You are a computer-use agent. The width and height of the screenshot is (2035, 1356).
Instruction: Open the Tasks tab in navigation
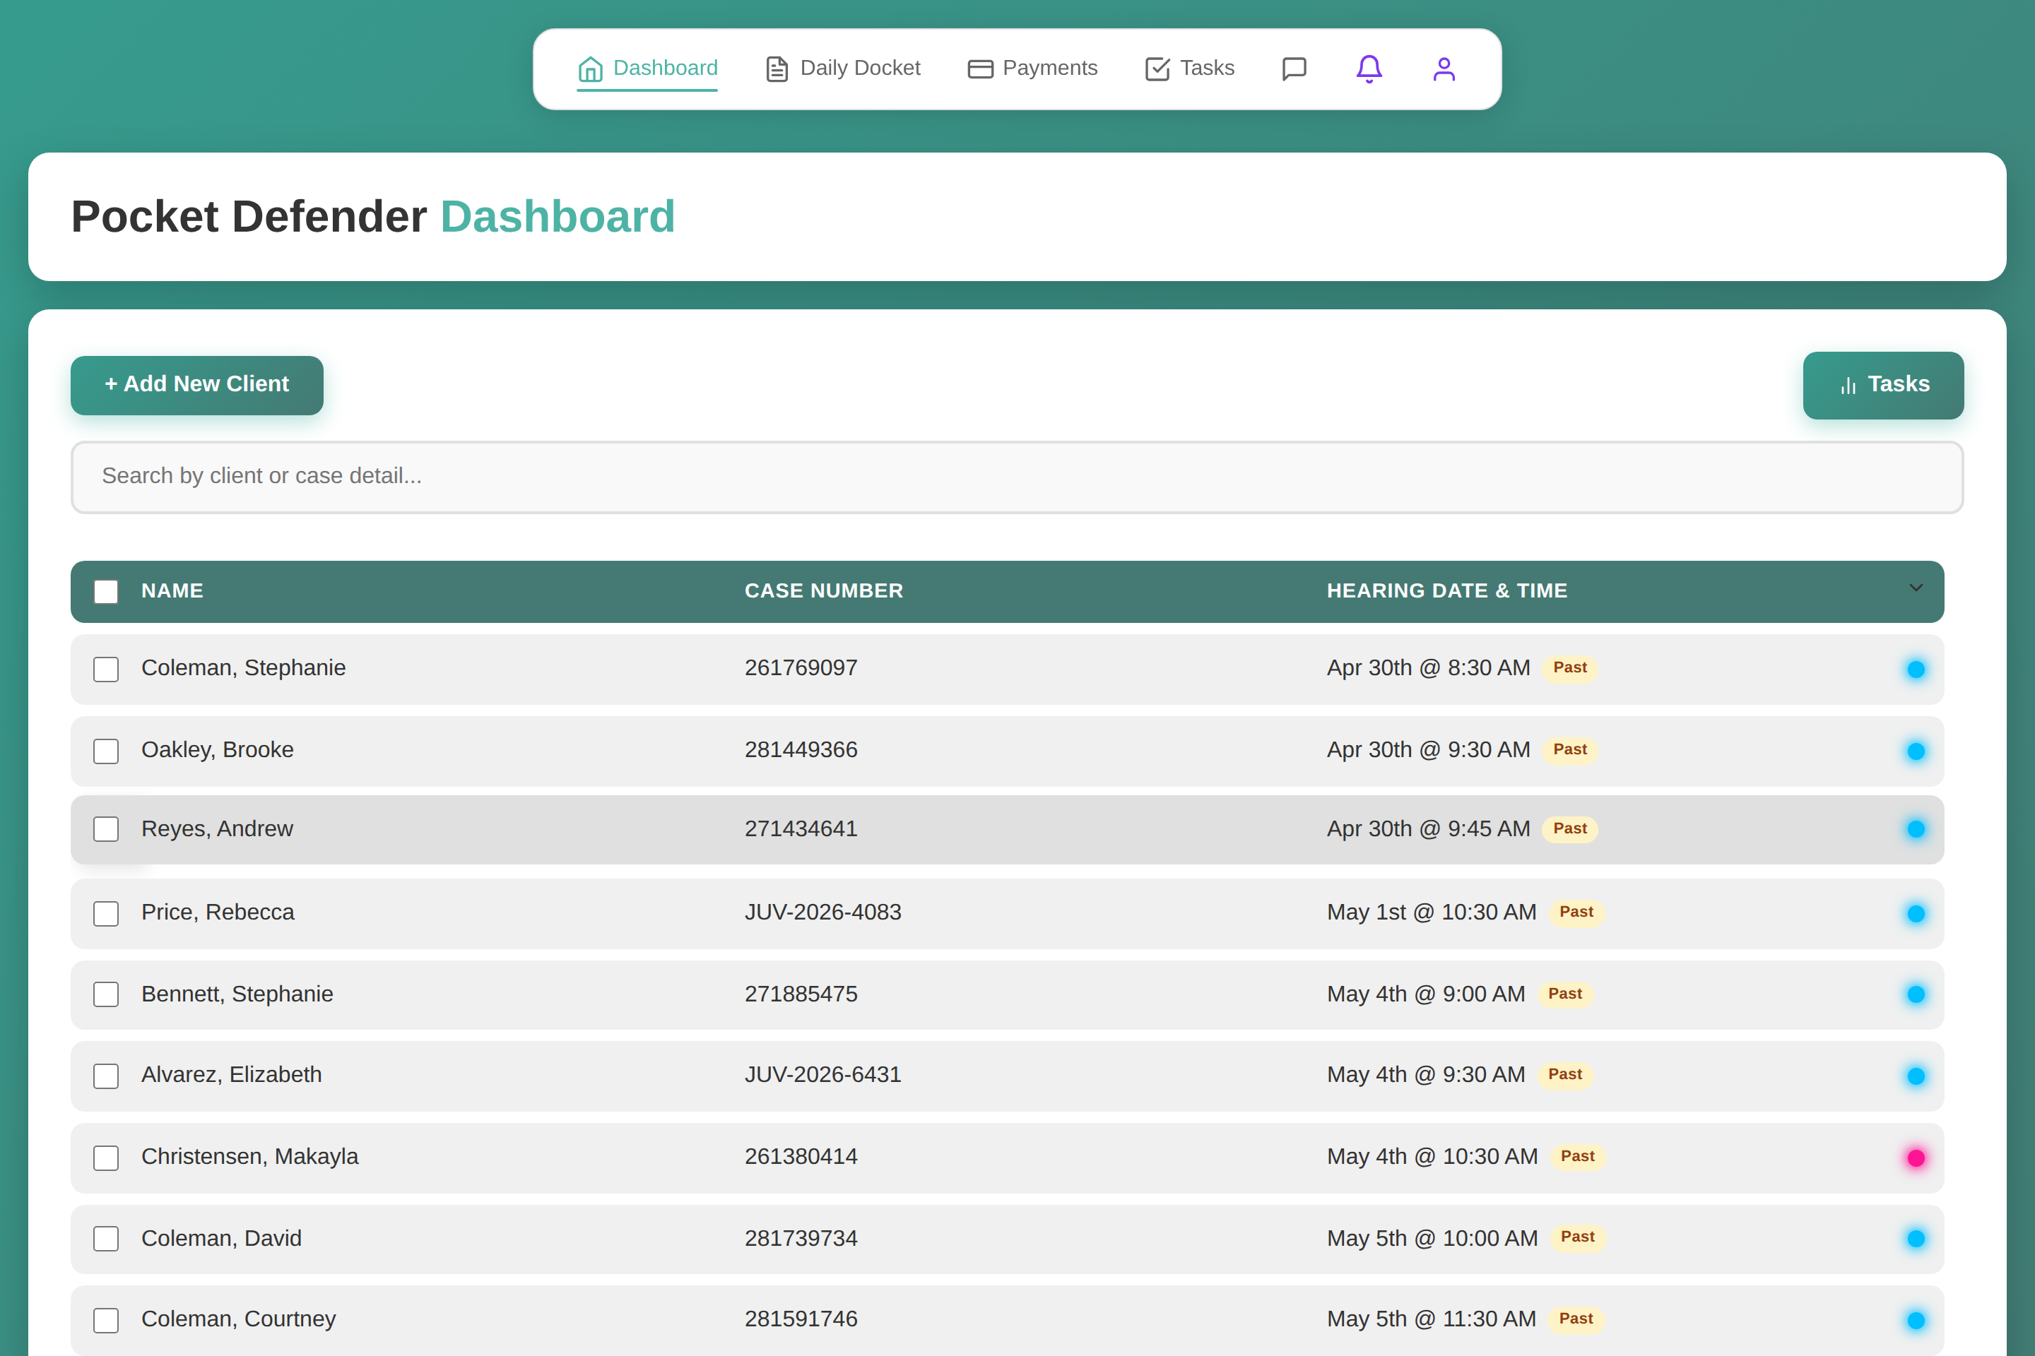tap(1190, 69)
